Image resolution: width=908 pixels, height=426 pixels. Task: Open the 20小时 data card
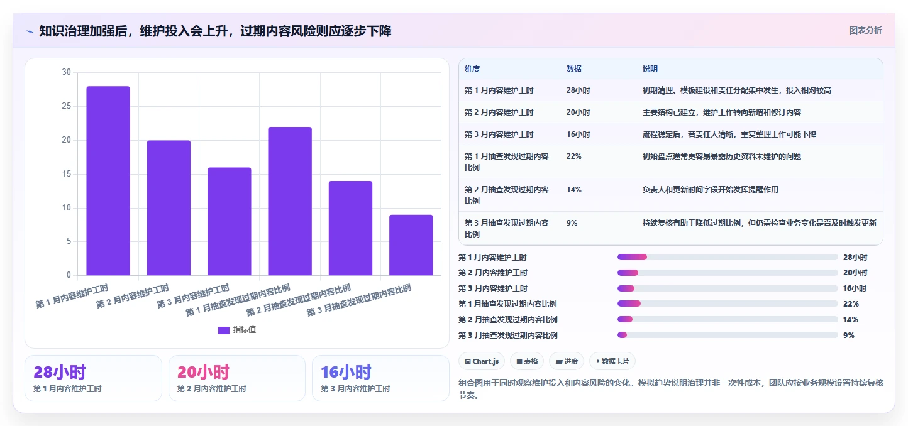tap(237, 378)
